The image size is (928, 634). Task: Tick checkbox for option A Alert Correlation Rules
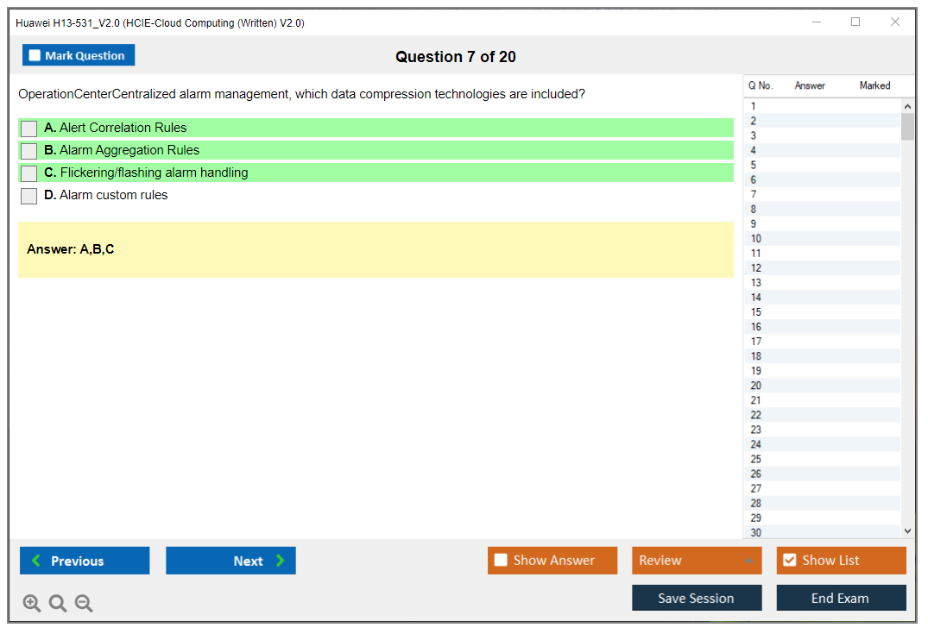[29, 129]
